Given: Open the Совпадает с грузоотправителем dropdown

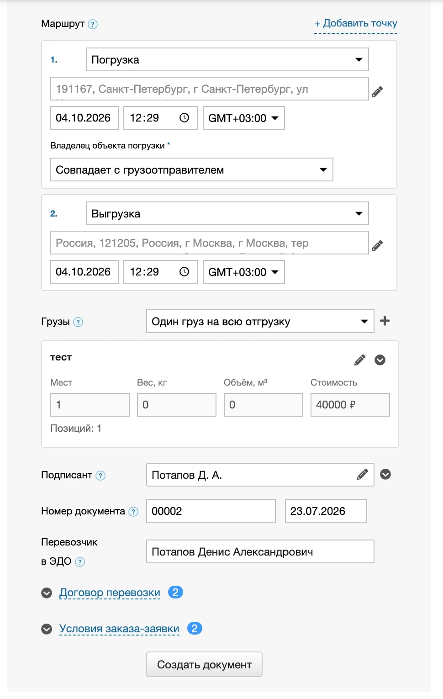Looking at the screenshot, I should tap(192, 169).
